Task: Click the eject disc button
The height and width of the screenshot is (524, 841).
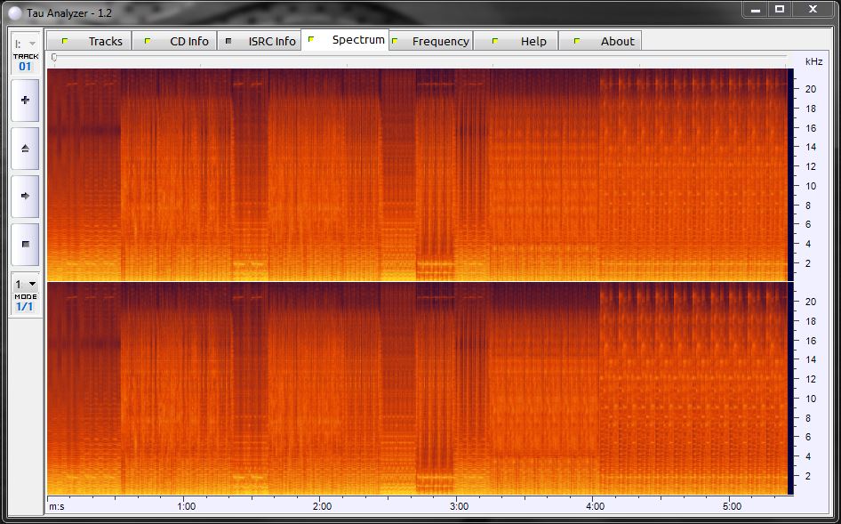Action: 25,149
